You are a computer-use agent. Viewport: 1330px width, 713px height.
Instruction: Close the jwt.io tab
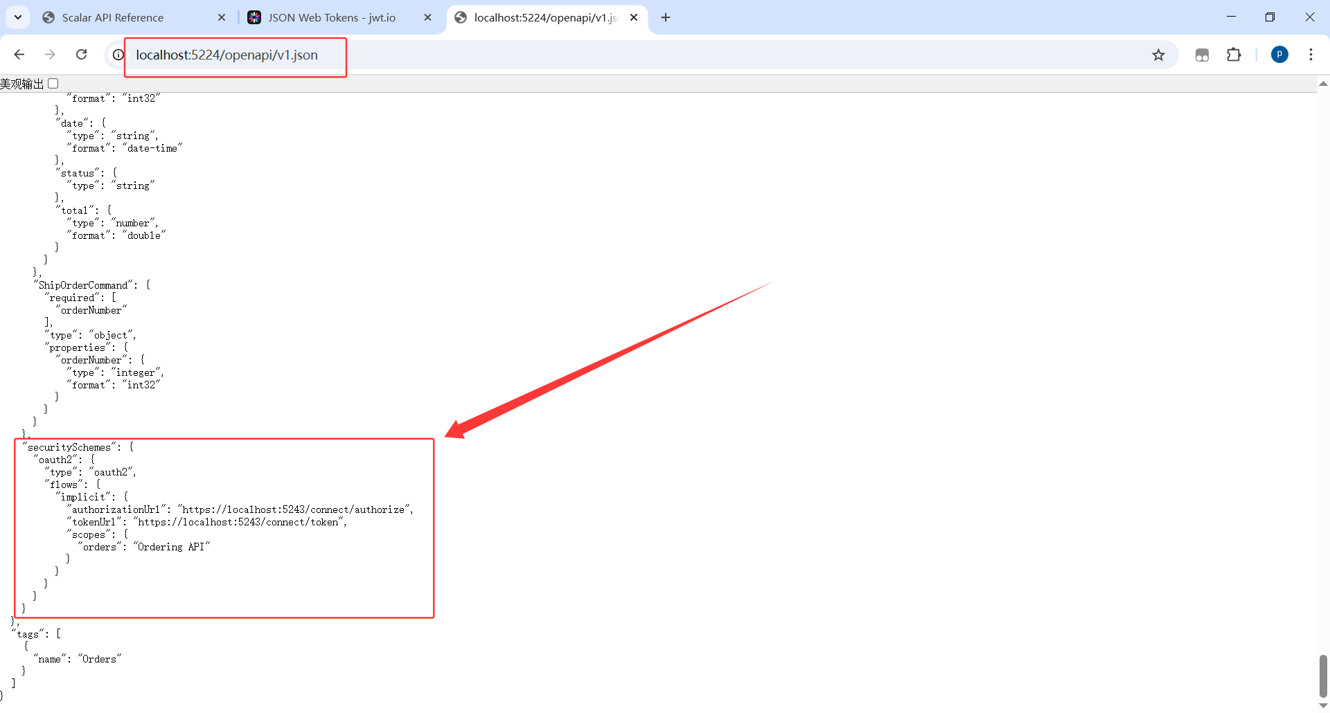(428, 17)
